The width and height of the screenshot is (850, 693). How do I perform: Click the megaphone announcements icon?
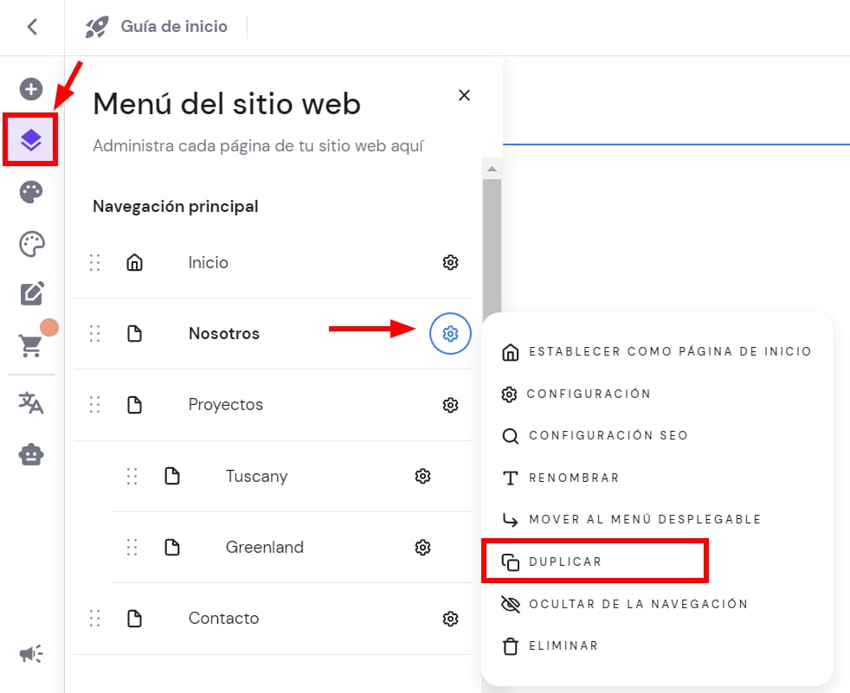pos(31,654)
